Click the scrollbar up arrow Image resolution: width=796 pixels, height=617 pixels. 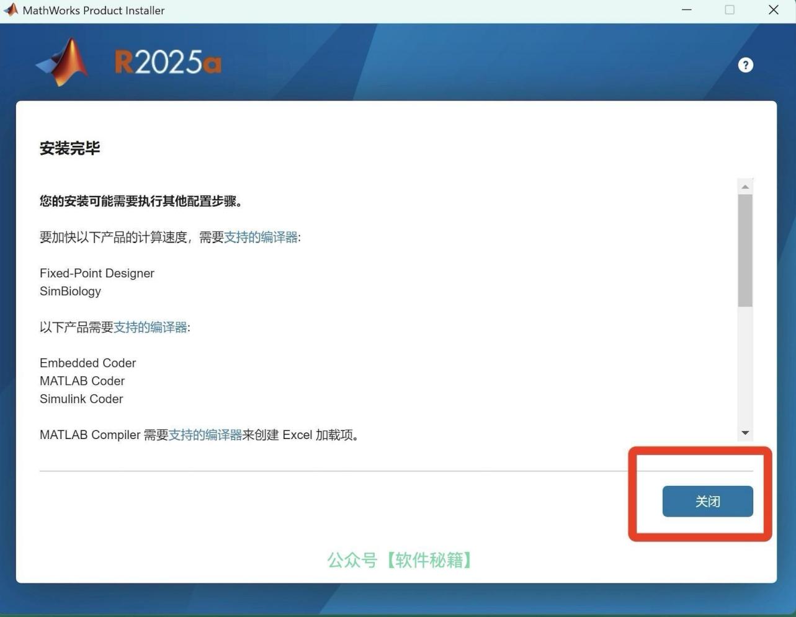click(745, 187)
